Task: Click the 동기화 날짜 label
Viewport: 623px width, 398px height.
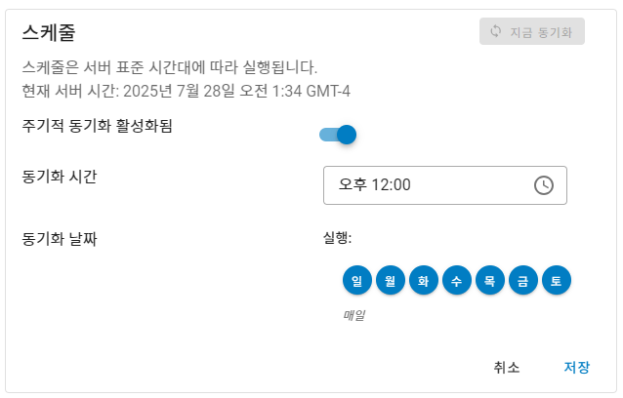Action: click(59, 238)
